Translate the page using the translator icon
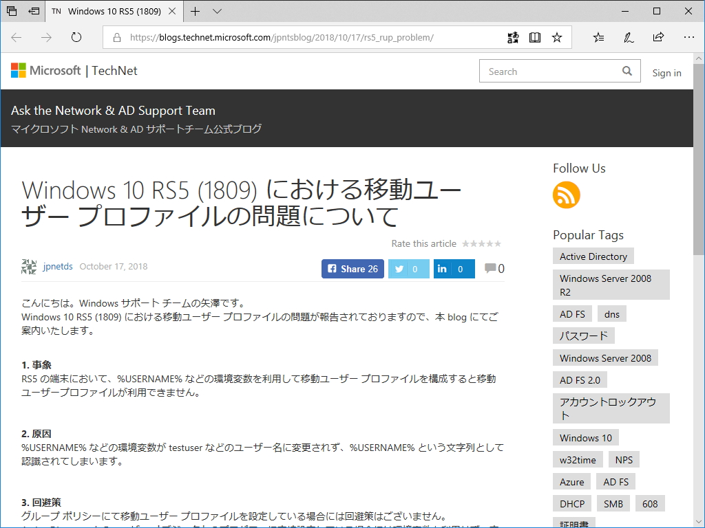This screenshot has height=528, width=705. click(513, 37)
